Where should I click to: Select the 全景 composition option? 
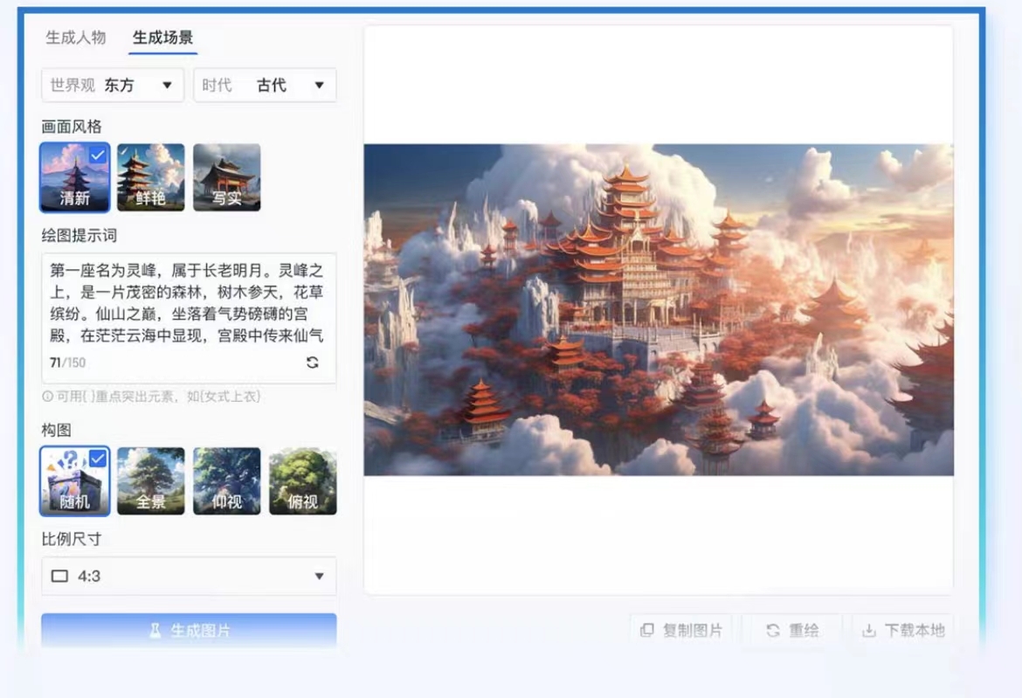(x=150, y=481)
